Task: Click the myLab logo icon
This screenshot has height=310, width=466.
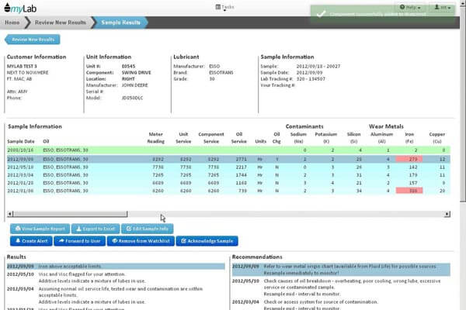Action: click(x=7, y=7)
